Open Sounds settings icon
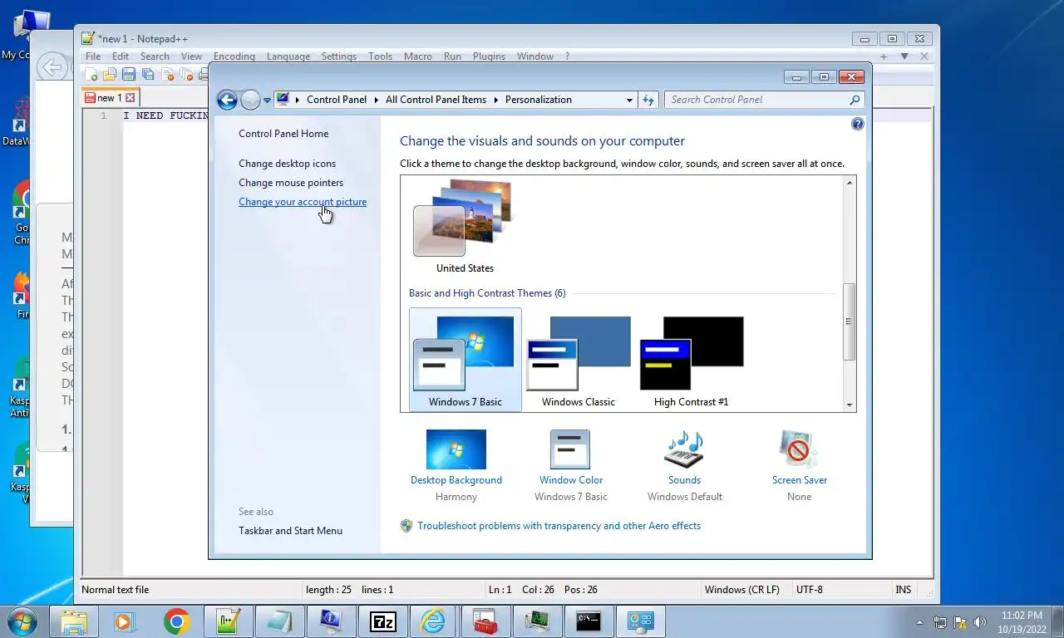The height and width of the screenshot is (638, 1064). (684, 449)
